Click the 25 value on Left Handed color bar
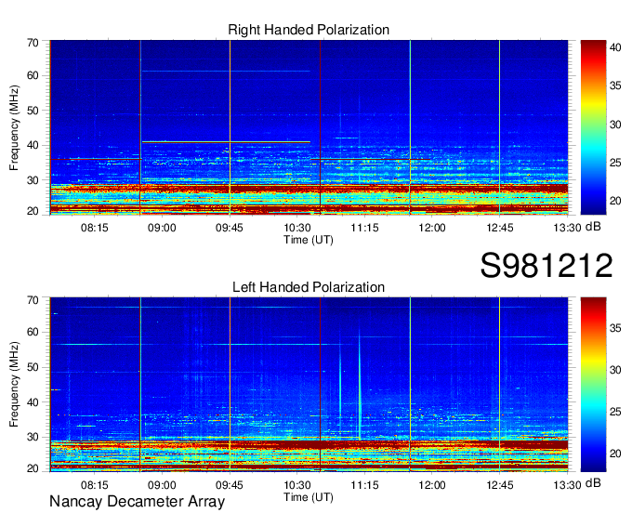The width and height of the screenshot is (632, 513). [615, 412]
